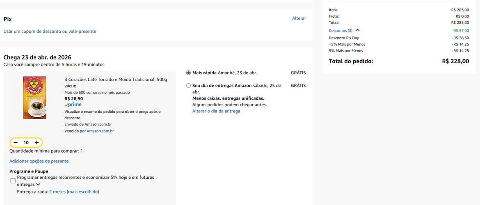This screenshot has width=480, height=205.
Task: Click the Total do pedido R$ 228,00 amount
Action: (455, 61)
